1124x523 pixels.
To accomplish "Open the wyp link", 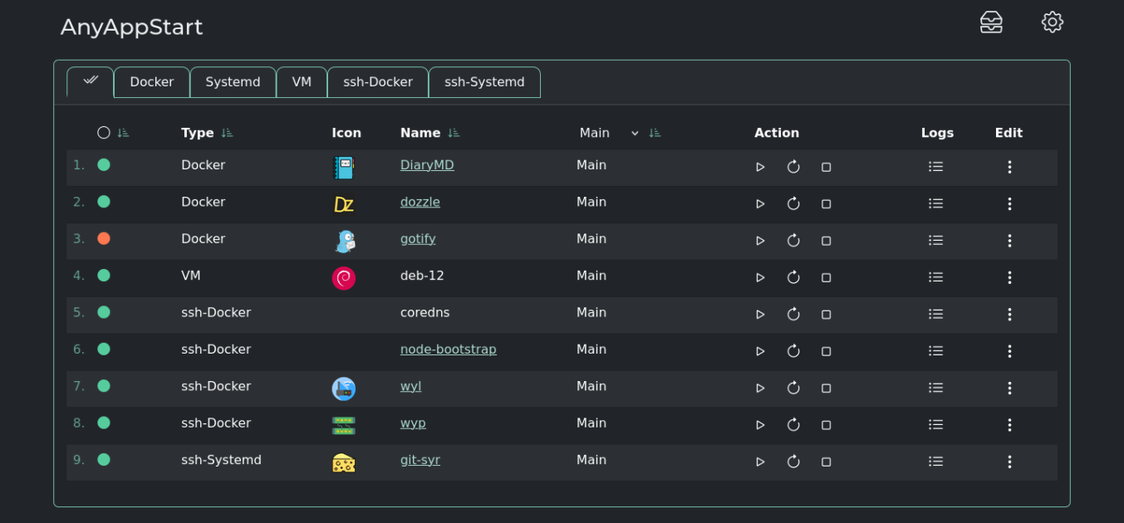I will click(x=413, y=423).
